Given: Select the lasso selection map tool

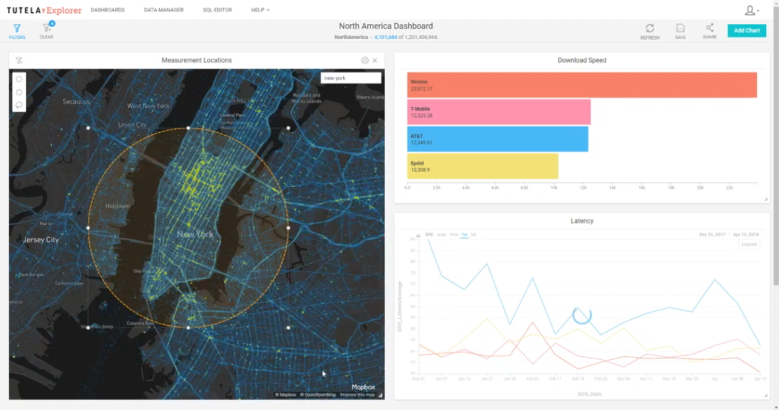Looking at the screenshot, I should click(19, 105).
